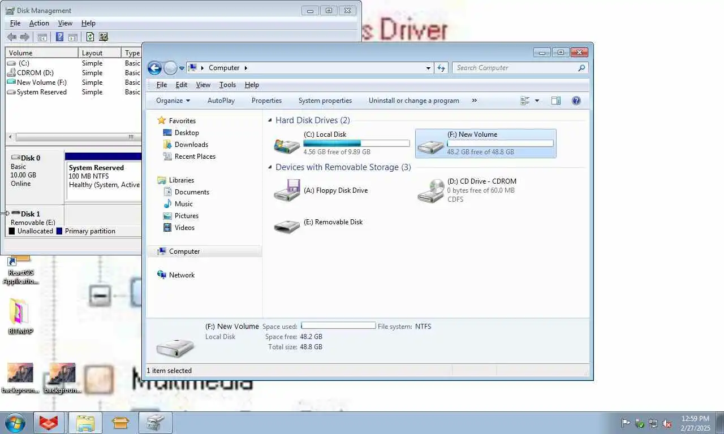
Task: Open recent pages dropdown beside Forward button
Action: (x=182, y=68)
